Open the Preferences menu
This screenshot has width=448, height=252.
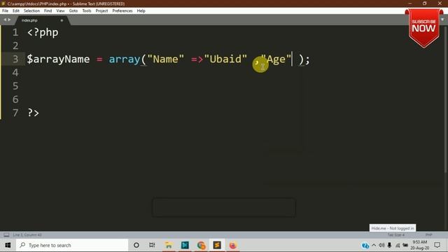tap(122, 11)
